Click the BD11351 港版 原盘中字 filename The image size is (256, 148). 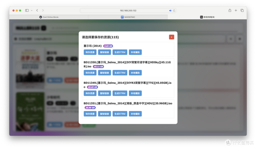point(128,103)
